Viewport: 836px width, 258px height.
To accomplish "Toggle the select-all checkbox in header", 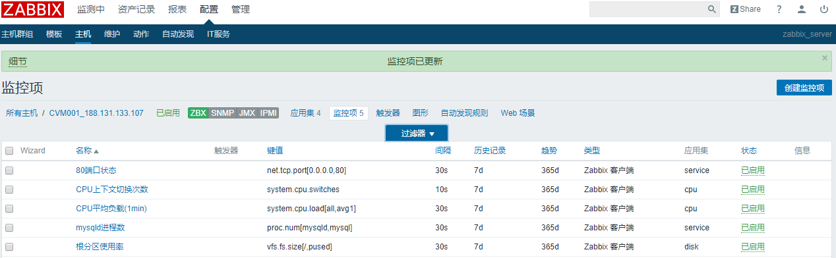I will [9, 151].
